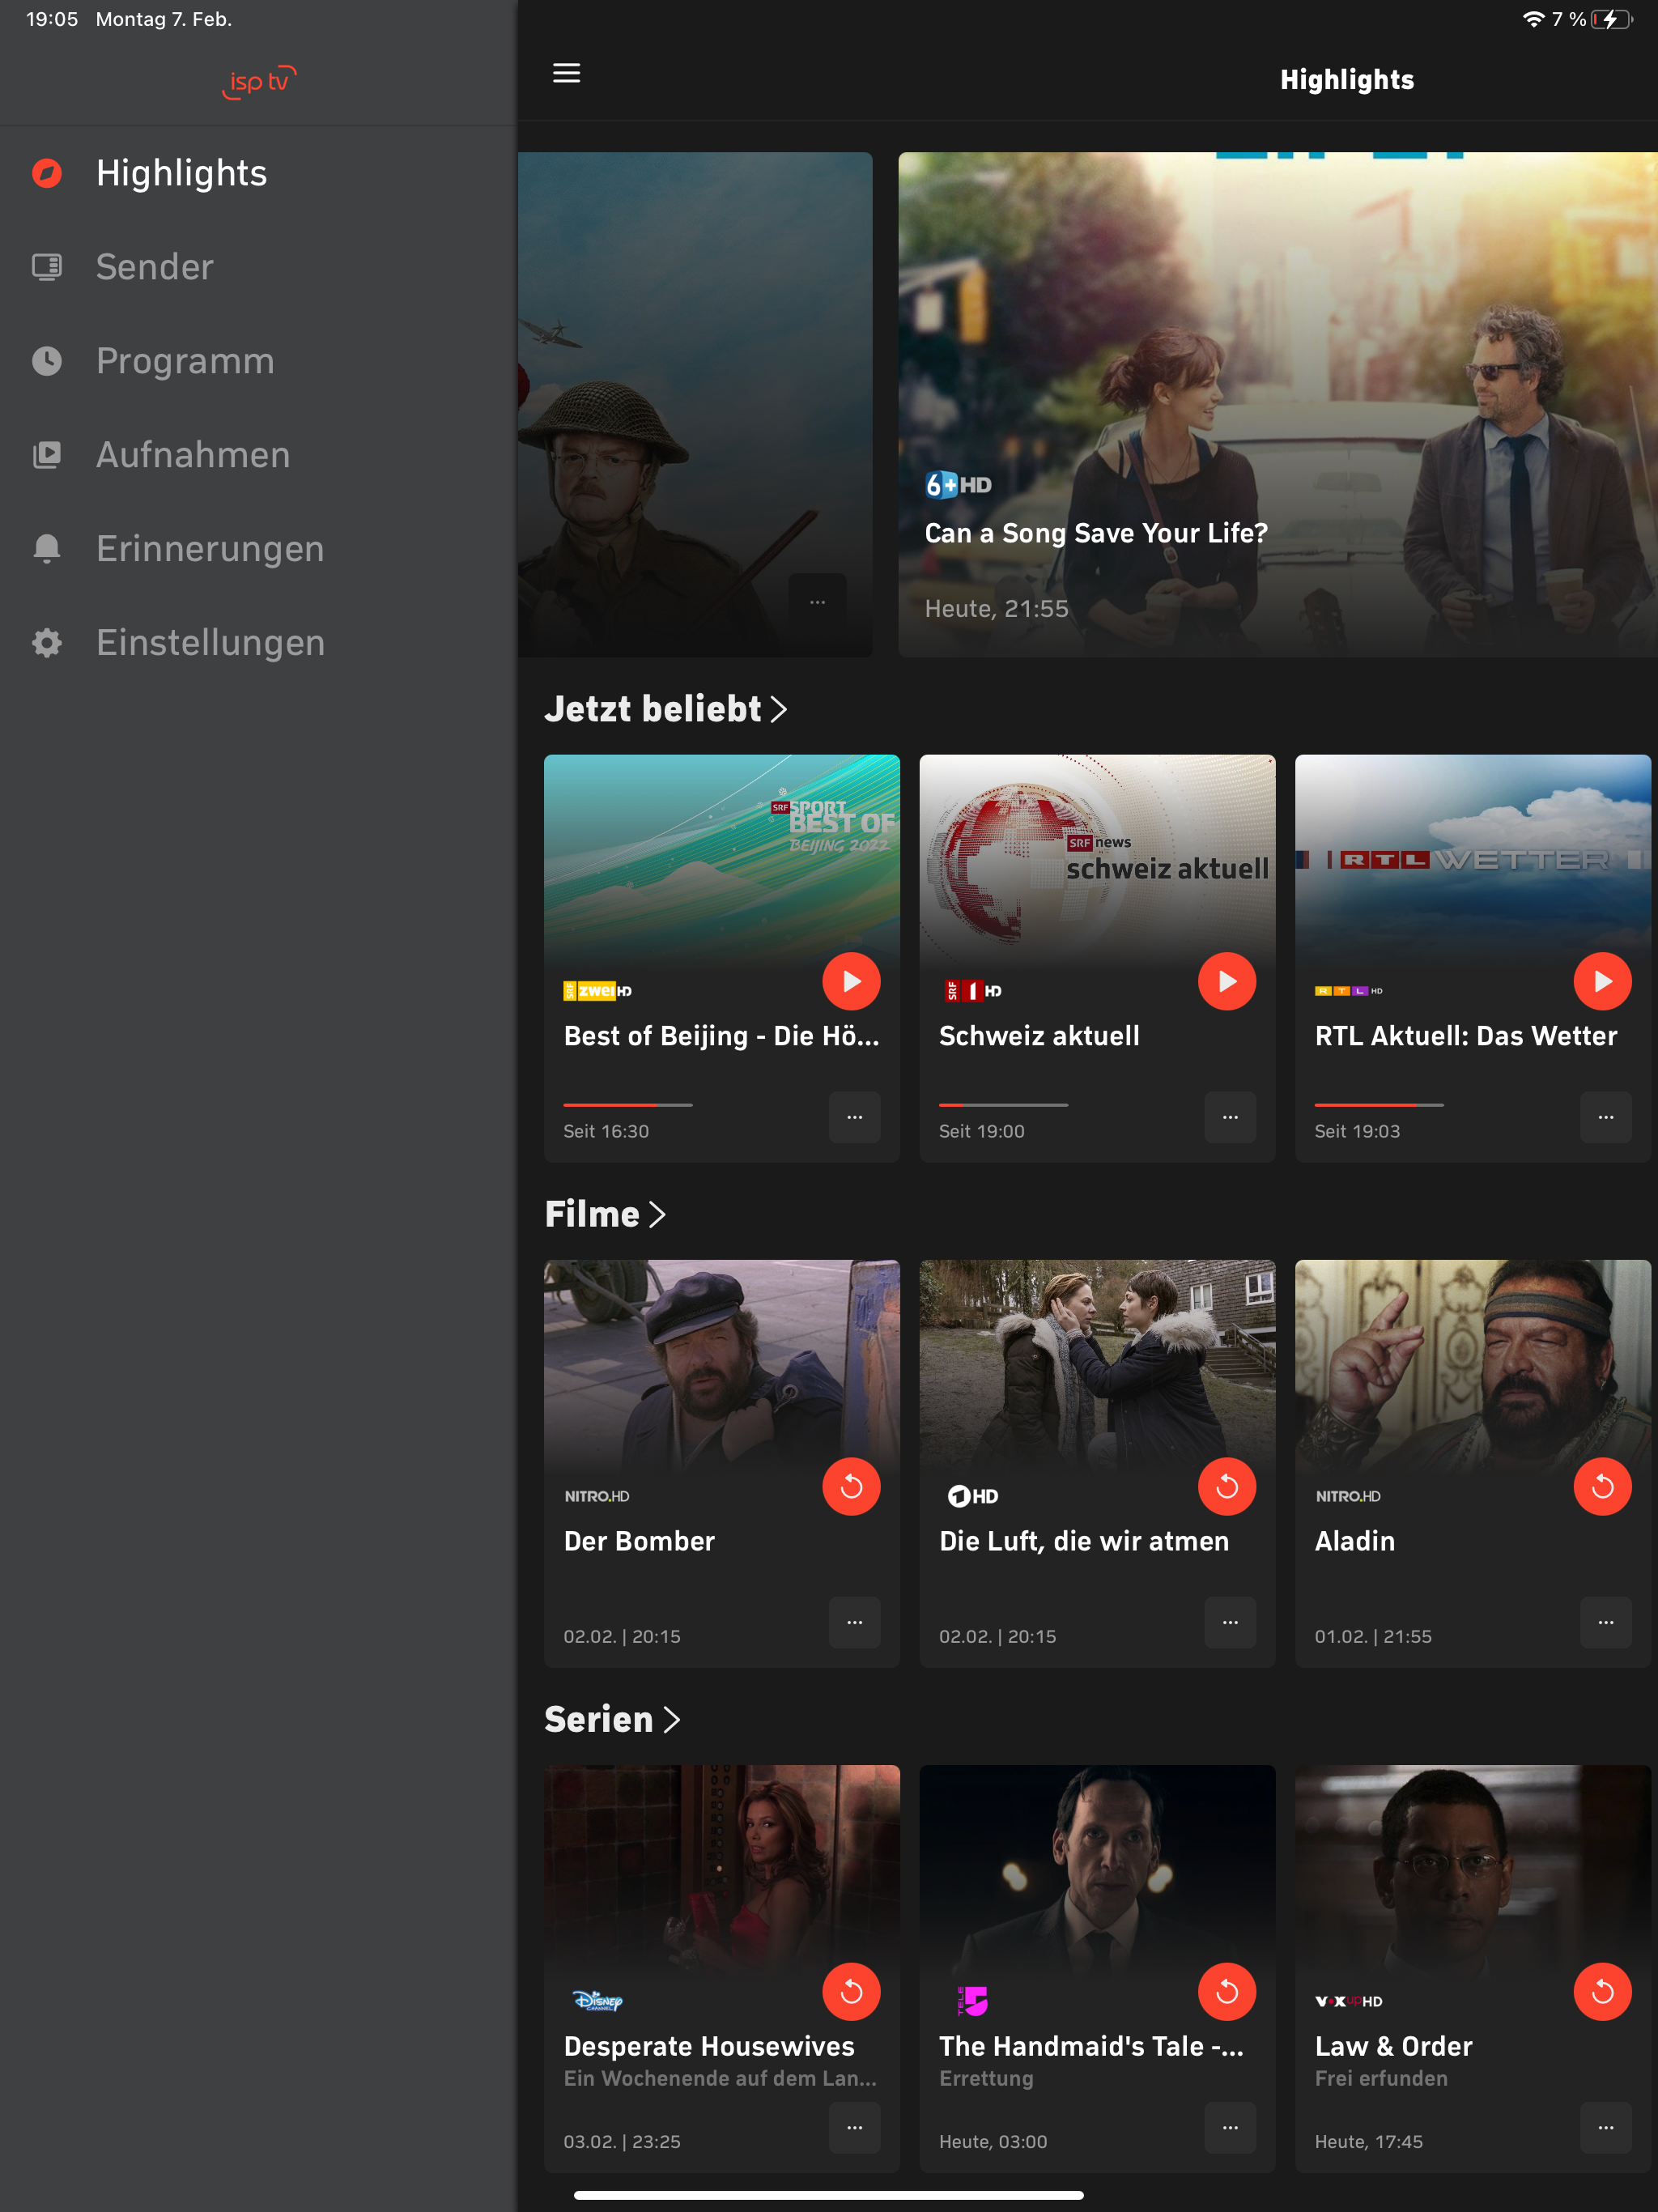Image resolution: width=1658 pixels, height=2212 pixels.
Task: Restart Die Luft, die wir atmen
Action: click(1226, 1486)
